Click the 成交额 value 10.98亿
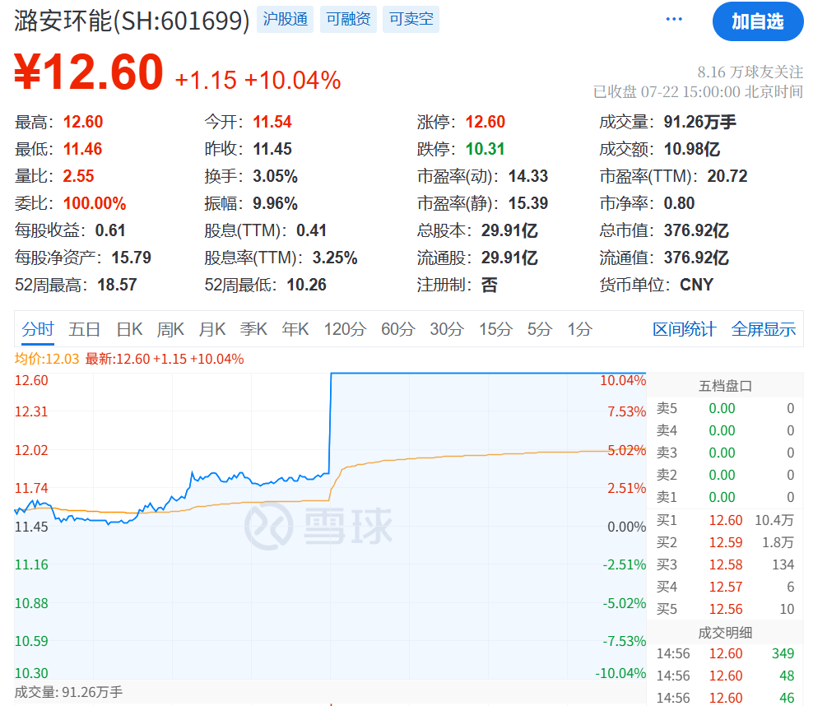 [x=692, y=149]
